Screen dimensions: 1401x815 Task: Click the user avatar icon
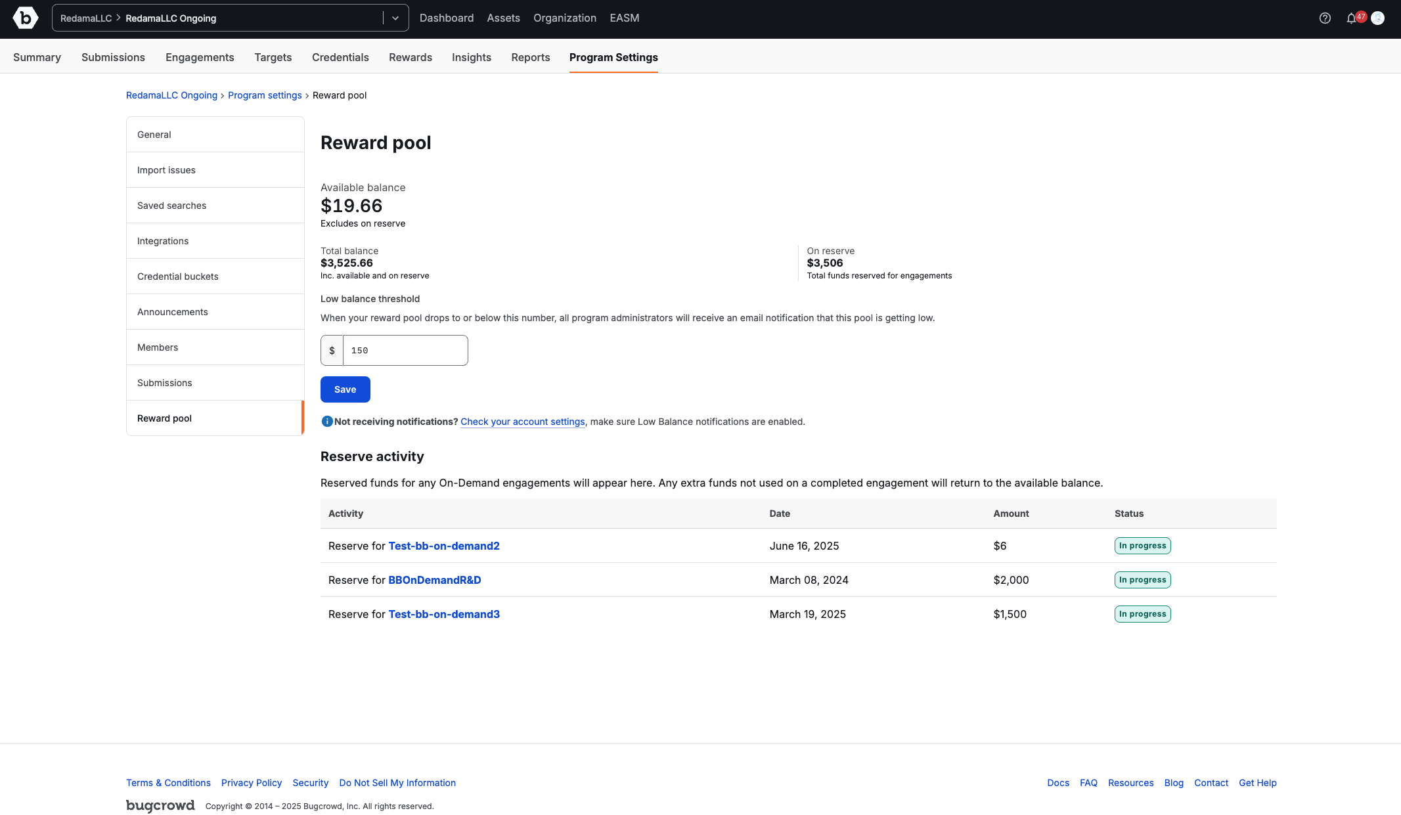click(x=1378, y=18)
